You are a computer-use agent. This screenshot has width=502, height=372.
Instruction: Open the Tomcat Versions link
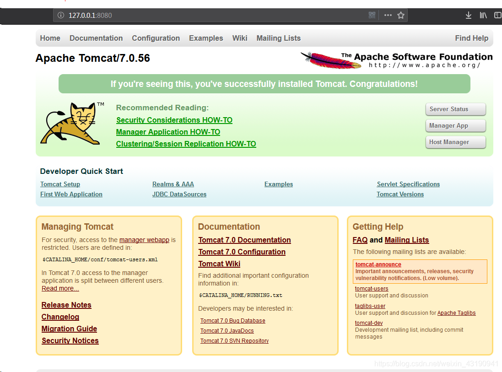pos(400,194)
